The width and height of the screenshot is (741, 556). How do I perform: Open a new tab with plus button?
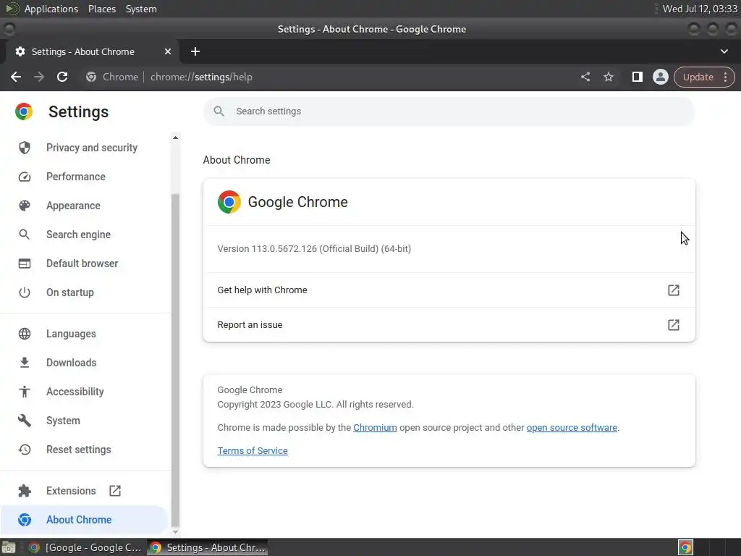[195, 51]
